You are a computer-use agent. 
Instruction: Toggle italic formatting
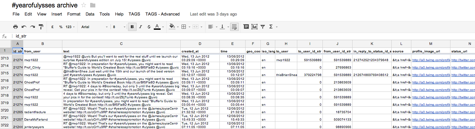[x=141, y=27]
